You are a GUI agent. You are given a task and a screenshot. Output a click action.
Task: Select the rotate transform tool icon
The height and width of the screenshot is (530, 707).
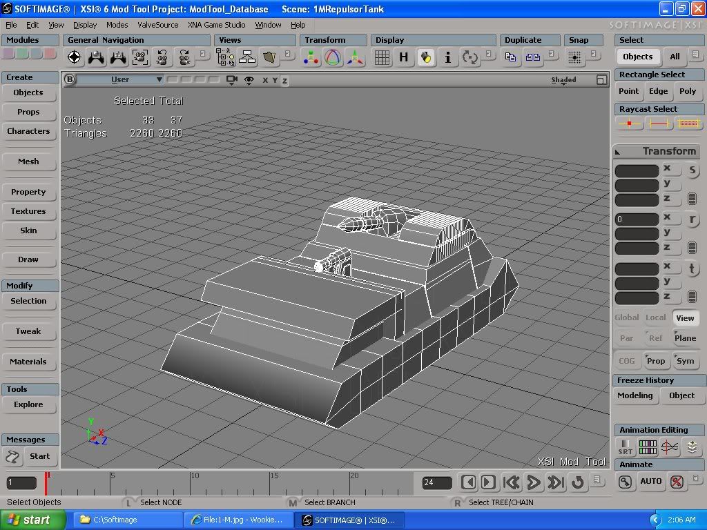coord(333,57)
